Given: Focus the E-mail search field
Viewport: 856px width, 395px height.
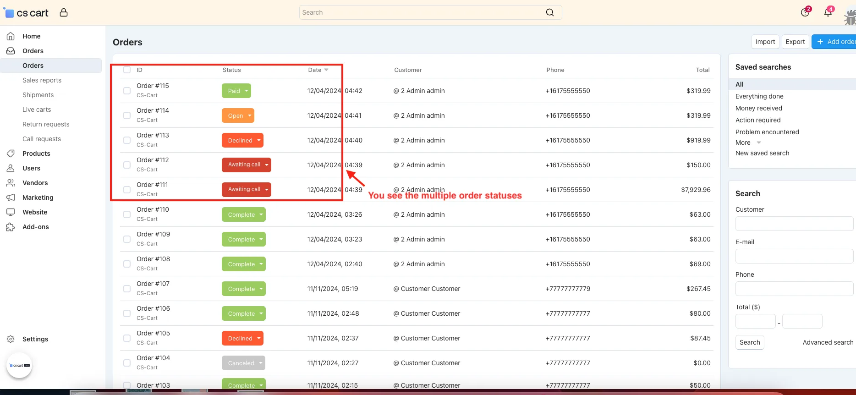Looking at the screenshot, I should pyautogui.click(x=794, y=256).
